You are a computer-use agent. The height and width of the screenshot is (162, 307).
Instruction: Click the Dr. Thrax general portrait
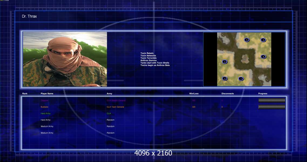coord(65,59)
